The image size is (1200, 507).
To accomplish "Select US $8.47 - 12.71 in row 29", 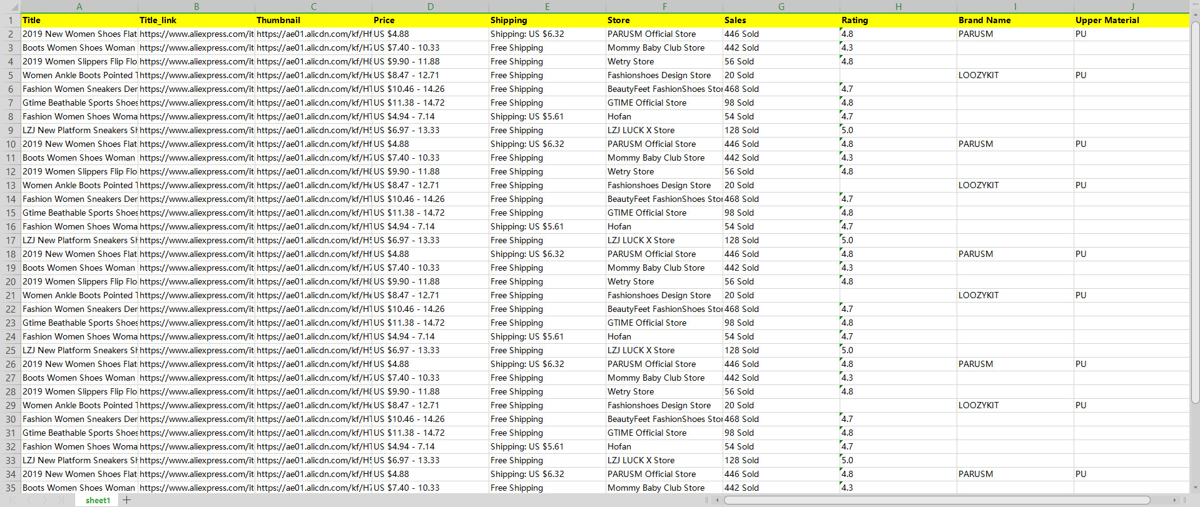I will (430, 405).
